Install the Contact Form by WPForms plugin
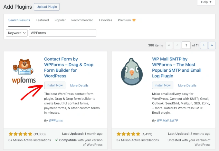Viewport: 219px width, 151px height. tap(55, 85)
